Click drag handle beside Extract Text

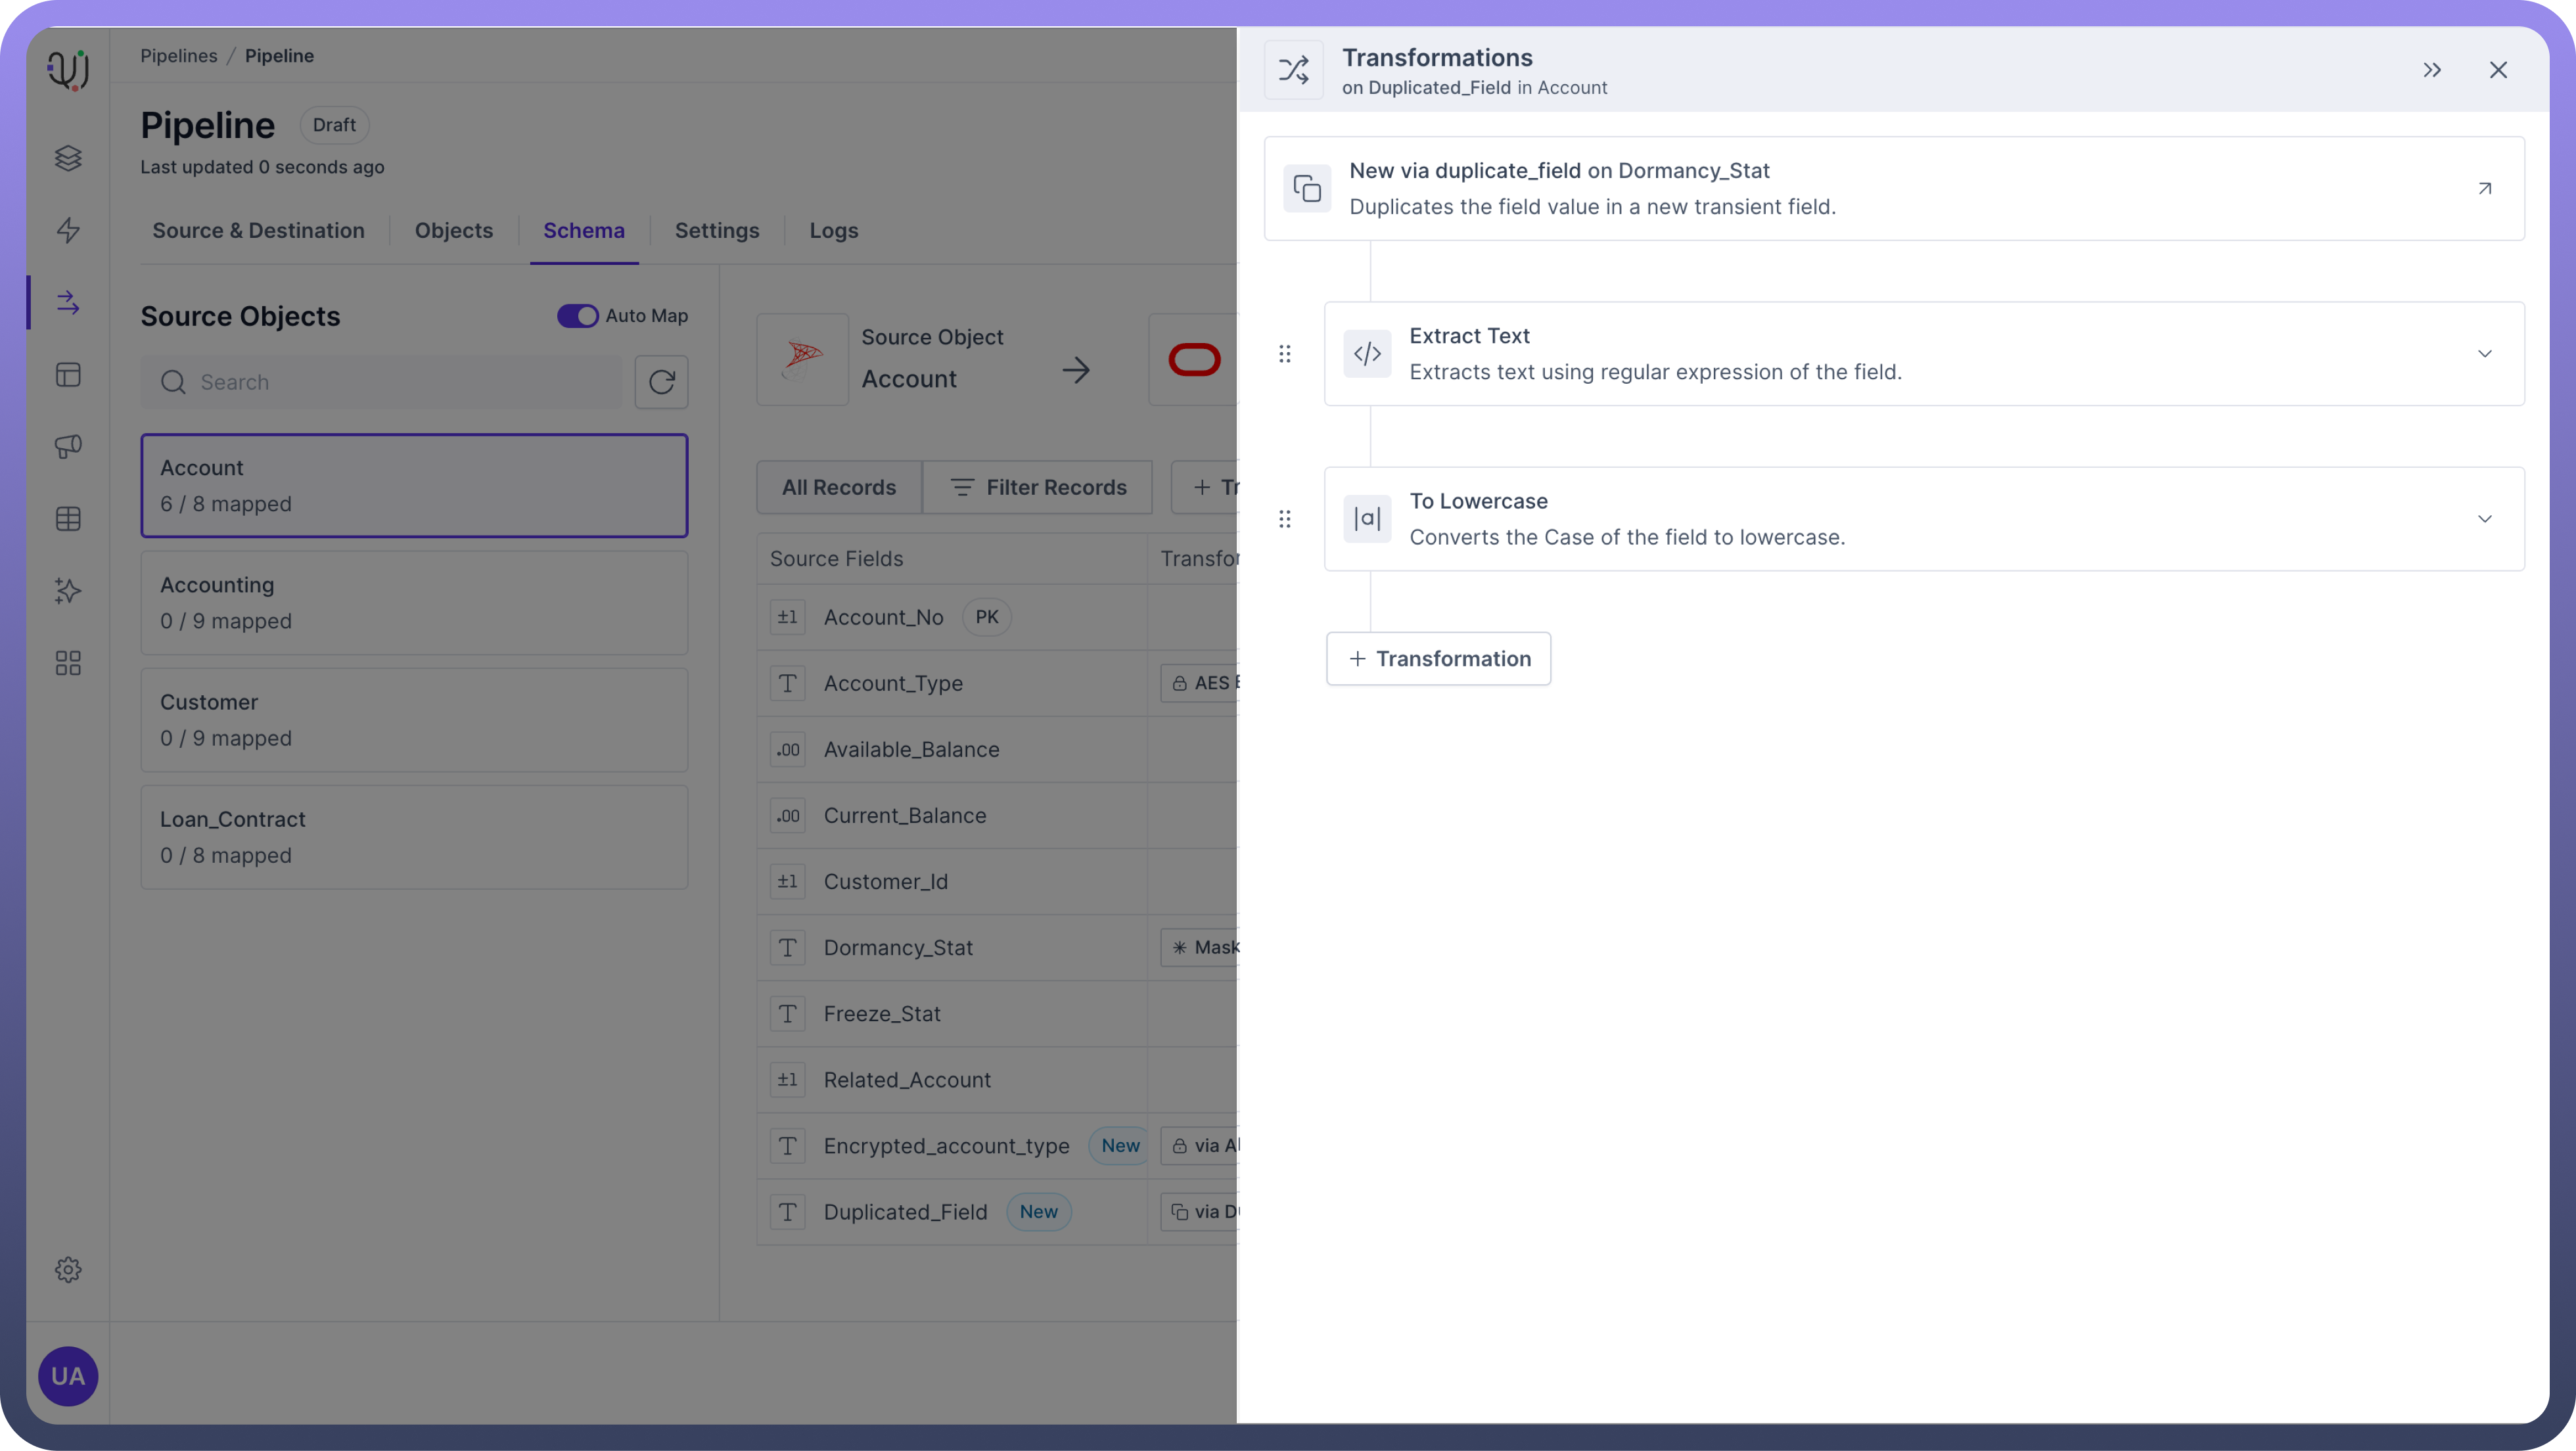coord(1285,354)
